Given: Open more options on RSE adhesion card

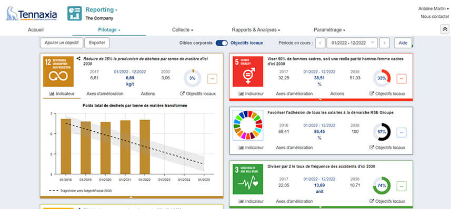Looking at the screenshot, I should pyautogui.click(x=402, y=132).
